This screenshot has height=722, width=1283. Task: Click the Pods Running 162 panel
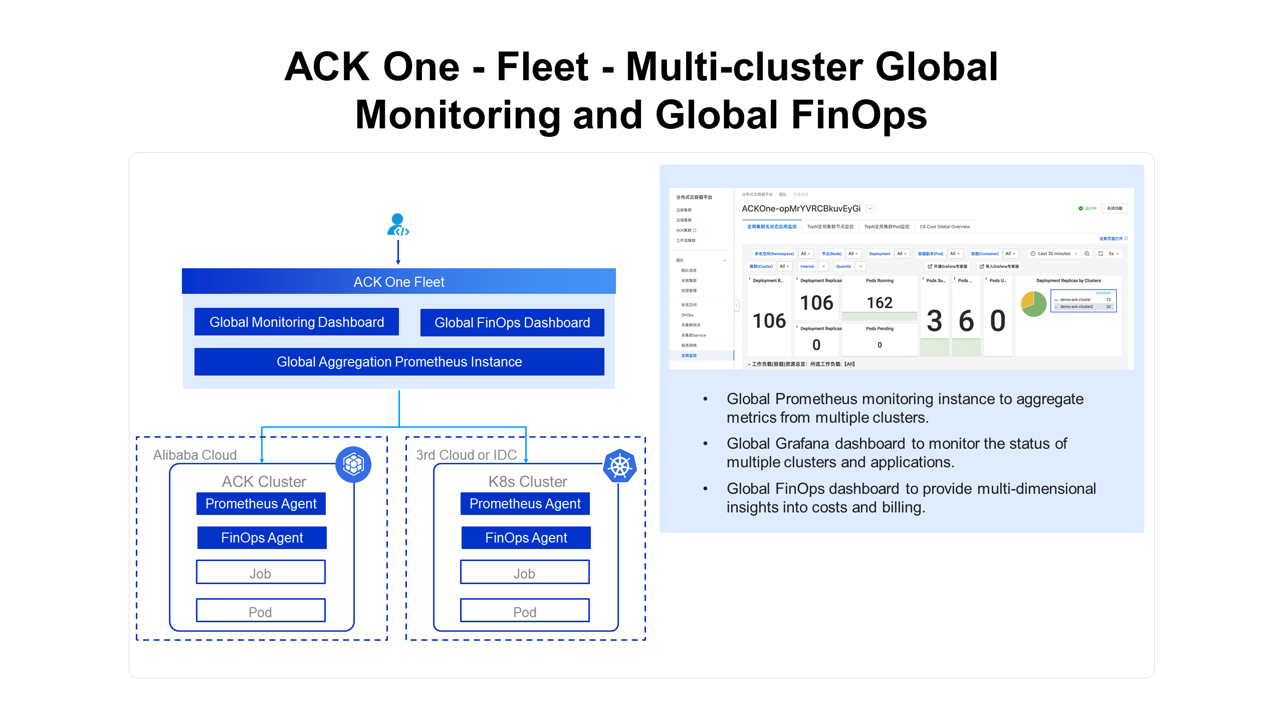pos(880,298)
